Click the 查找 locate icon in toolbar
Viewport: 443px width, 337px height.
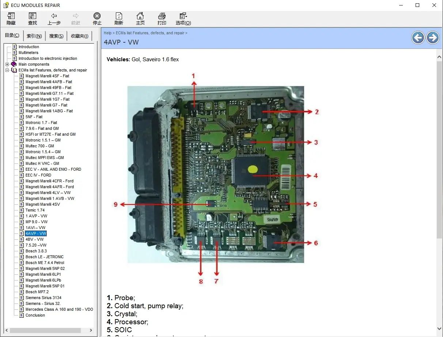pos(33,18)
